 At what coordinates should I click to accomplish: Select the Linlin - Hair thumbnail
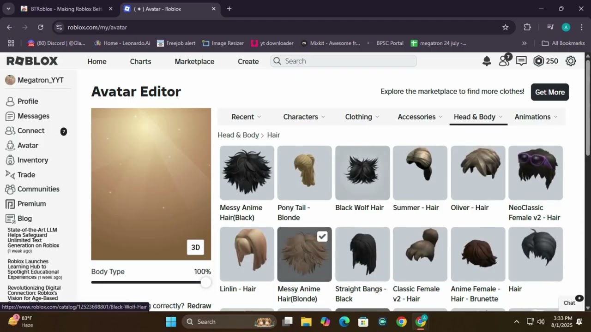click(247, 254)
